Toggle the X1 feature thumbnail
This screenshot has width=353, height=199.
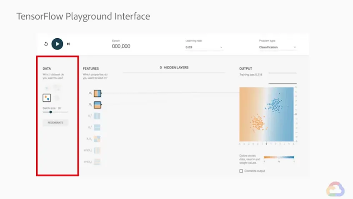(x=98, y=93)
